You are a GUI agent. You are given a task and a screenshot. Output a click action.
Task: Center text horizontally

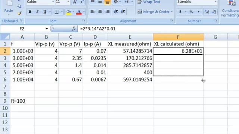pos(100,12)
